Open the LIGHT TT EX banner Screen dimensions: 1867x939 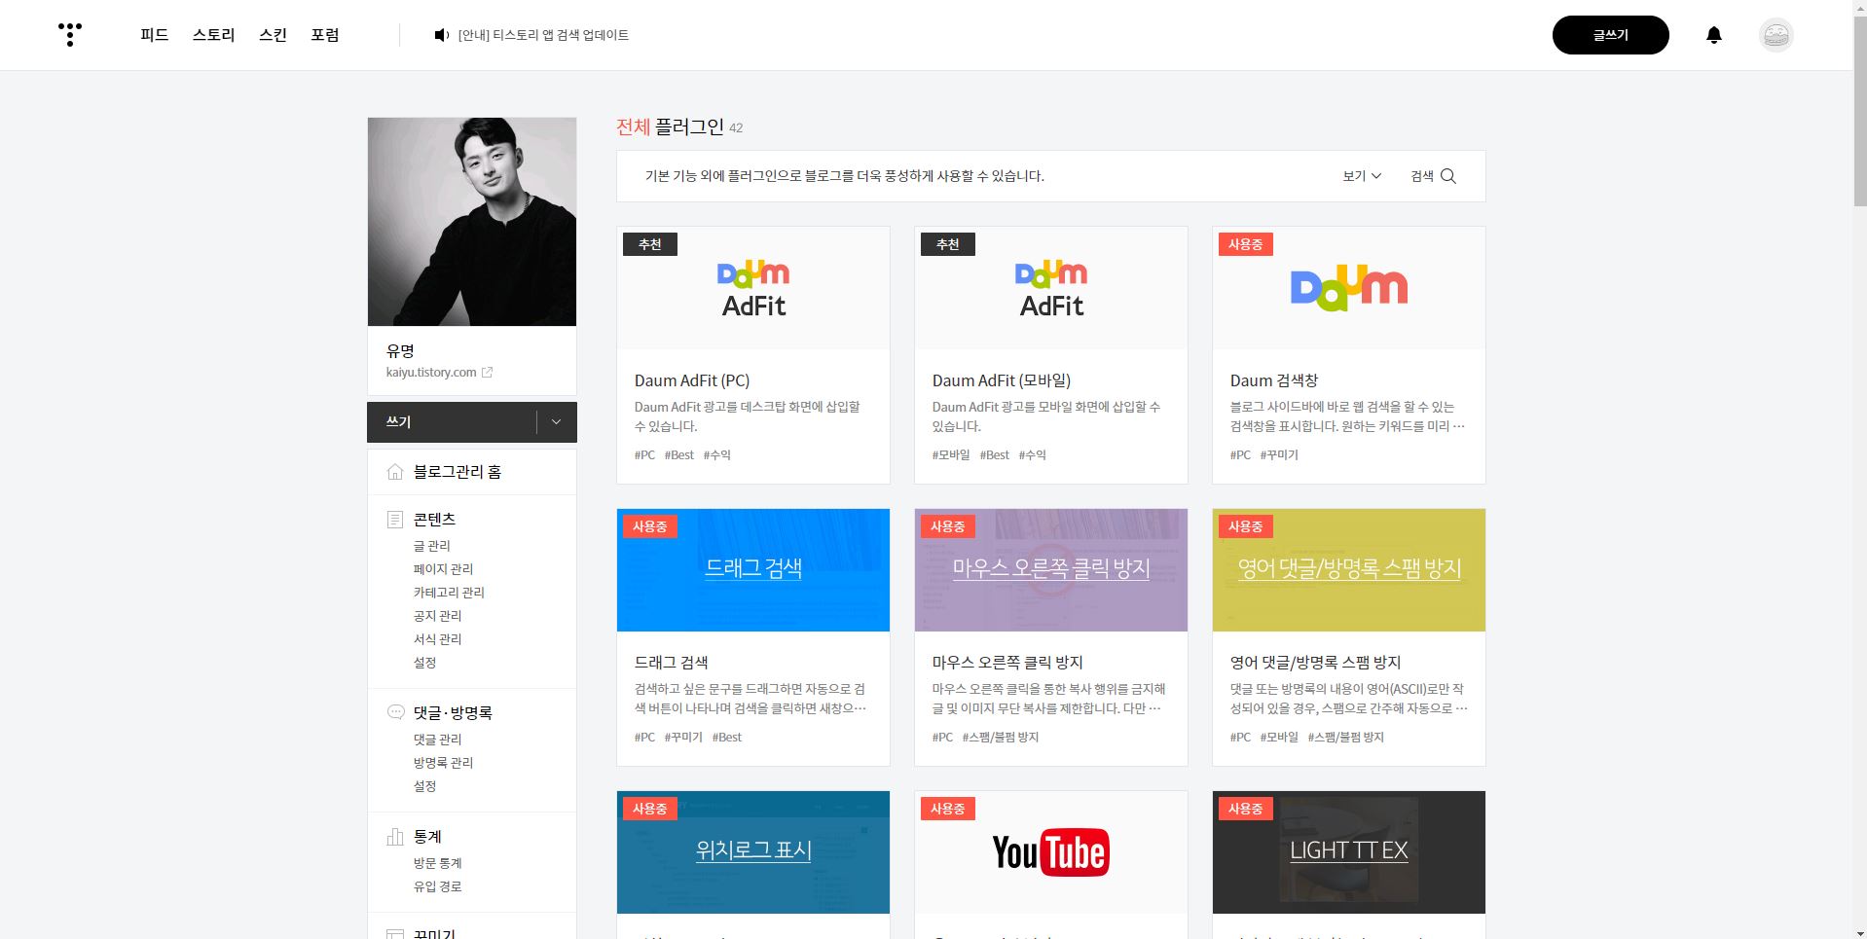1349,852
